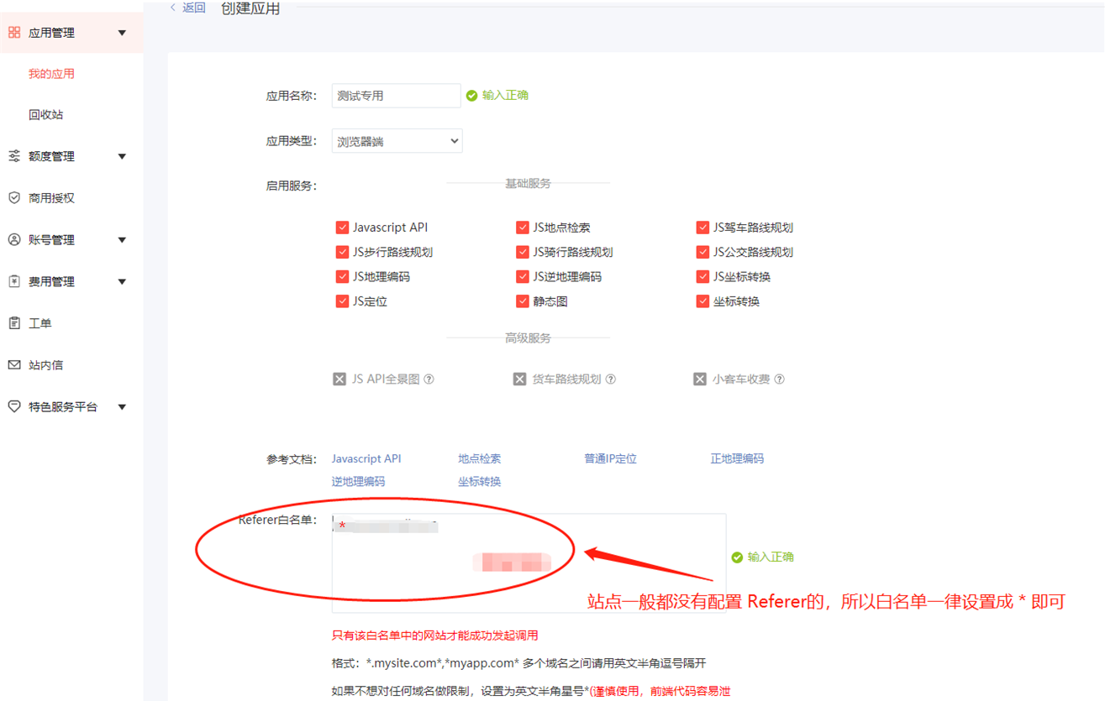The image size is (1105, 701).
Task: Click inside the Referer白名单 text area
Action: click(528, 579)
